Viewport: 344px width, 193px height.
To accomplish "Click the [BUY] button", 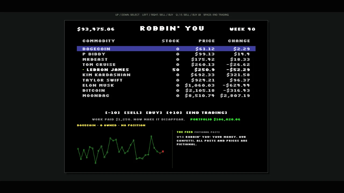I will pyautogui.click(x=154, y=113).
